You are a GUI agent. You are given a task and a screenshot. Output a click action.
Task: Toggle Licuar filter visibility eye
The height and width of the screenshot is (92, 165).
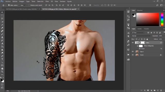click(x=140, y=49)
